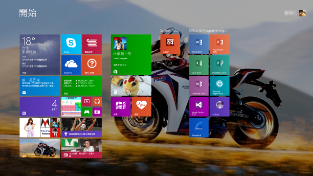Launch the Rational Application tile

[220, 86]
